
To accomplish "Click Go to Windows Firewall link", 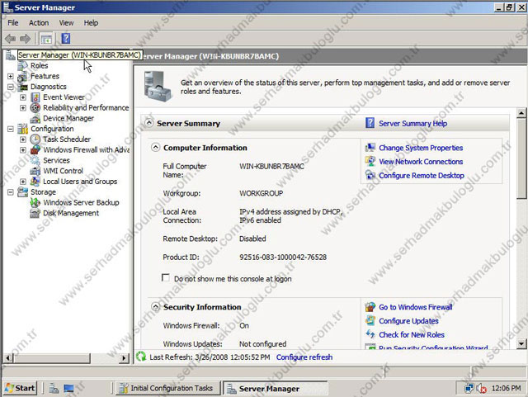I will point(415,307).
